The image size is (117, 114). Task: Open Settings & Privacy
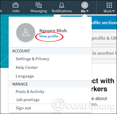click(x=33, y=59)
